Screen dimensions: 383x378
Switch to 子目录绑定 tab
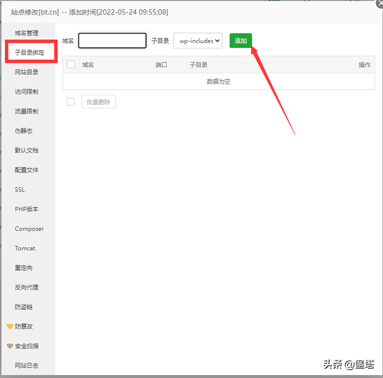coord(29,53)
